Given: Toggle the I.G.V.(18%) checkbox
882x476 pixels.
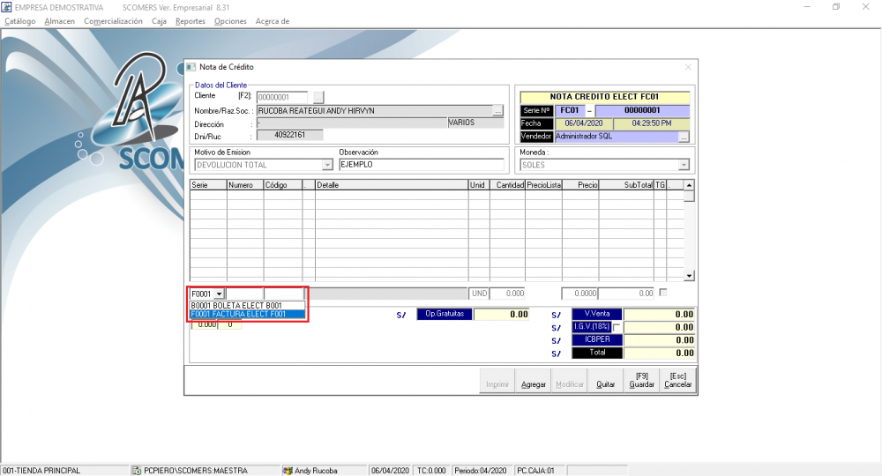Looking at the screenshot, I should (x=617, y=328).
